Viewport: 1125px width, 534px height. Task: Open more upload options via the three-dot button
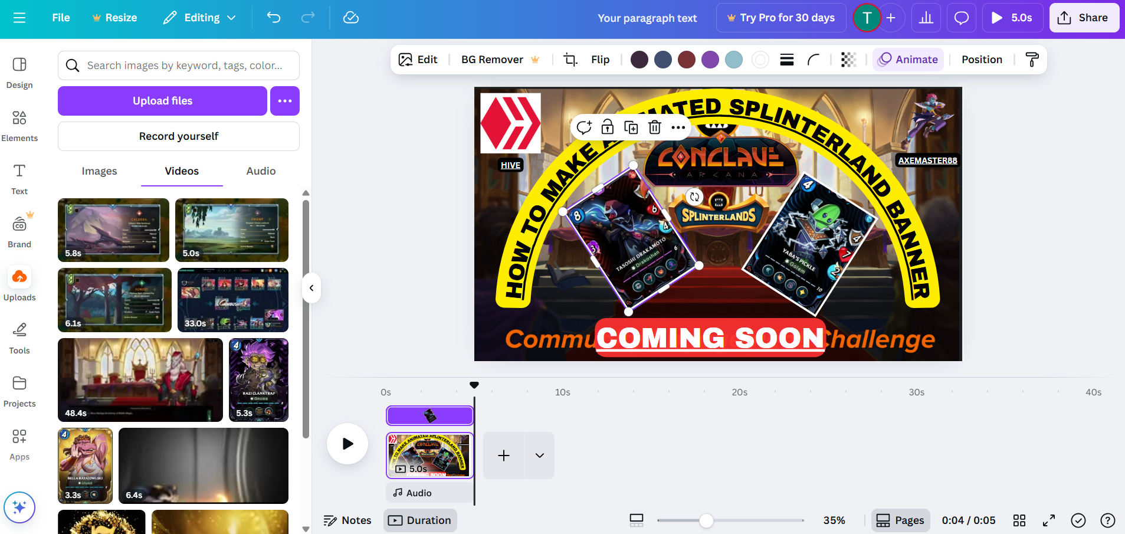[285, 101]
